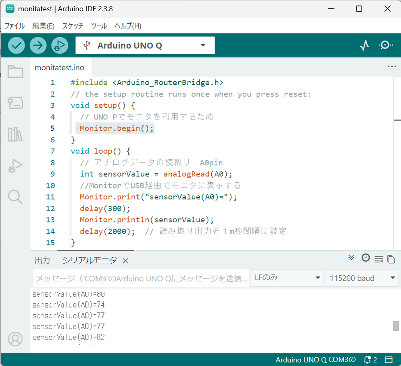This screenshot has height=366, width=401.
Task: Click the Verify sketch checkmark button
Action: tap(17, 46)
